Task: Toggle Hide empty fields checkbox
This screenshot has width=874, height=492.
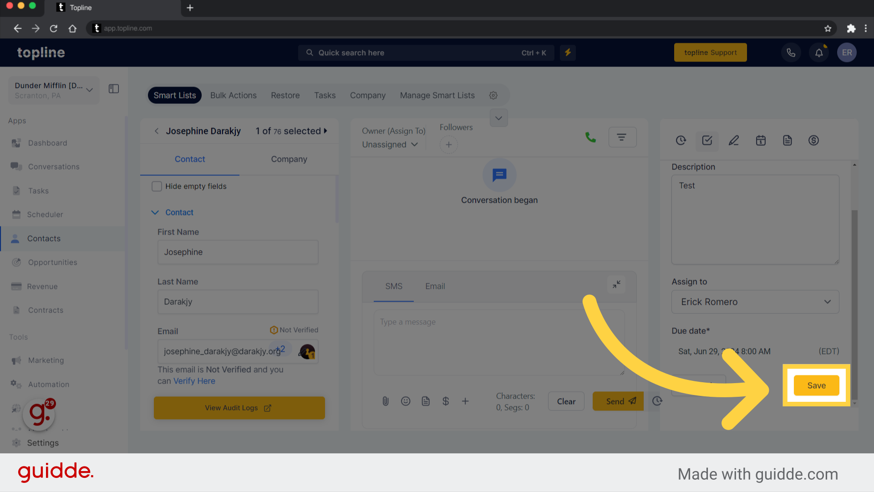Action: pyautogui.click(x=157, y=185)
